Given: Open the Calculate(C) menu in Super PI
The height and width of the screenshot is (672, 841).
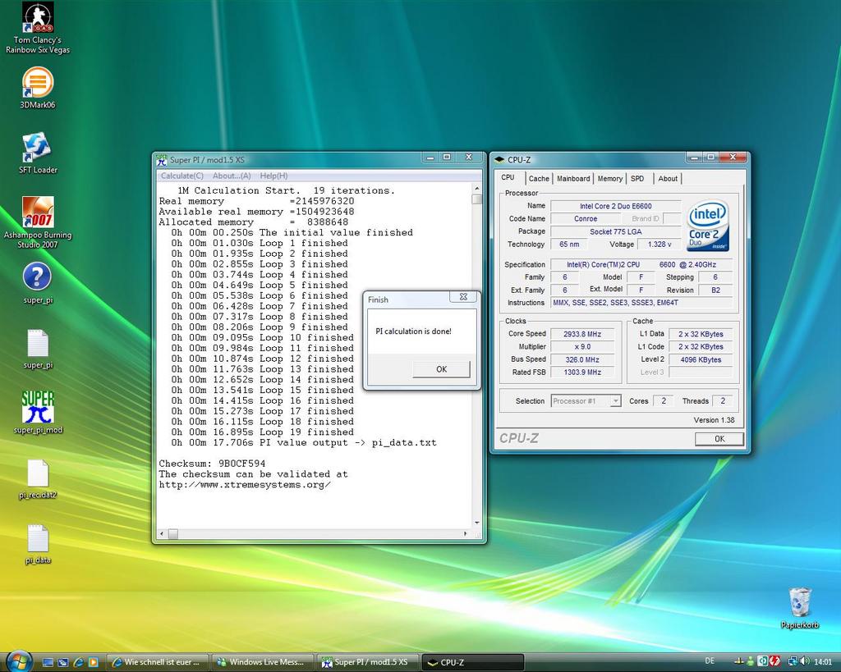Looking at the screenshot, I should [182, 176].
